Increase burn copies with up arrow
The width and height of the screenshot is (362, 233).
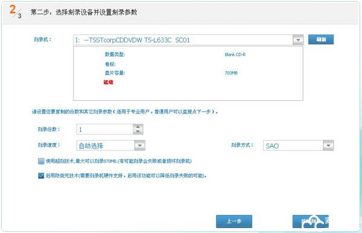(138, 127)
